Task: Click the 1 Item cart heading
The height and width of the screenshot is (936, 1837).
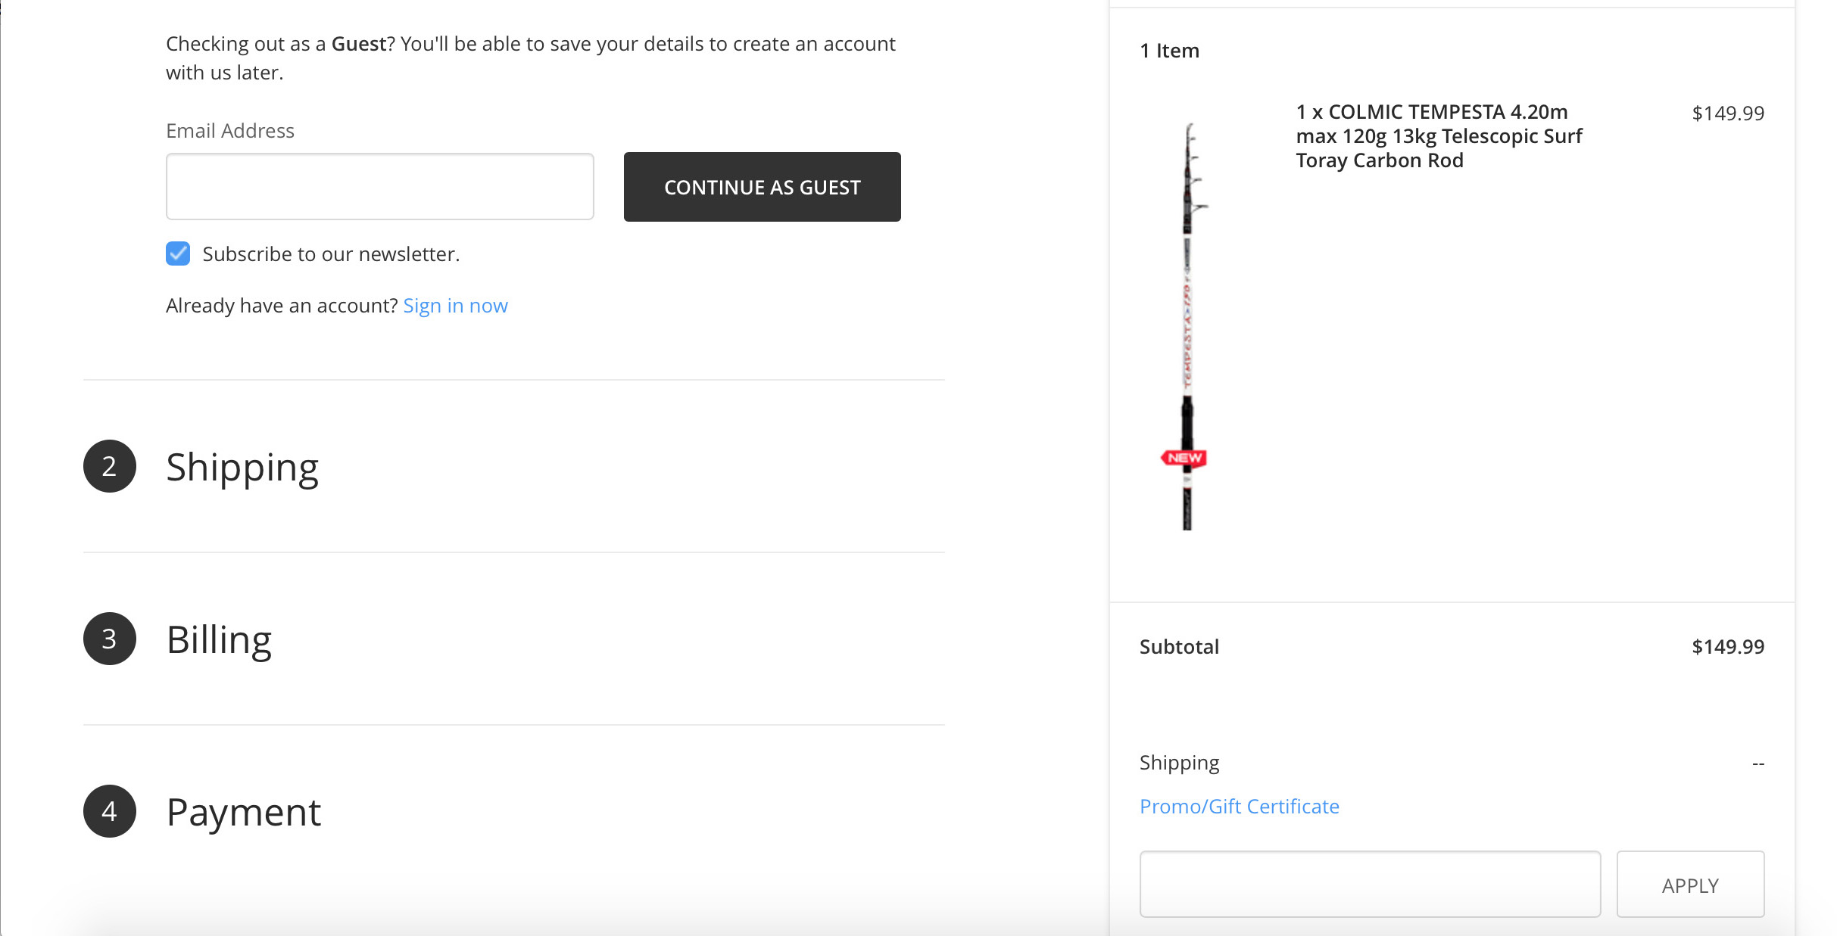Action: click(1169, 51)
